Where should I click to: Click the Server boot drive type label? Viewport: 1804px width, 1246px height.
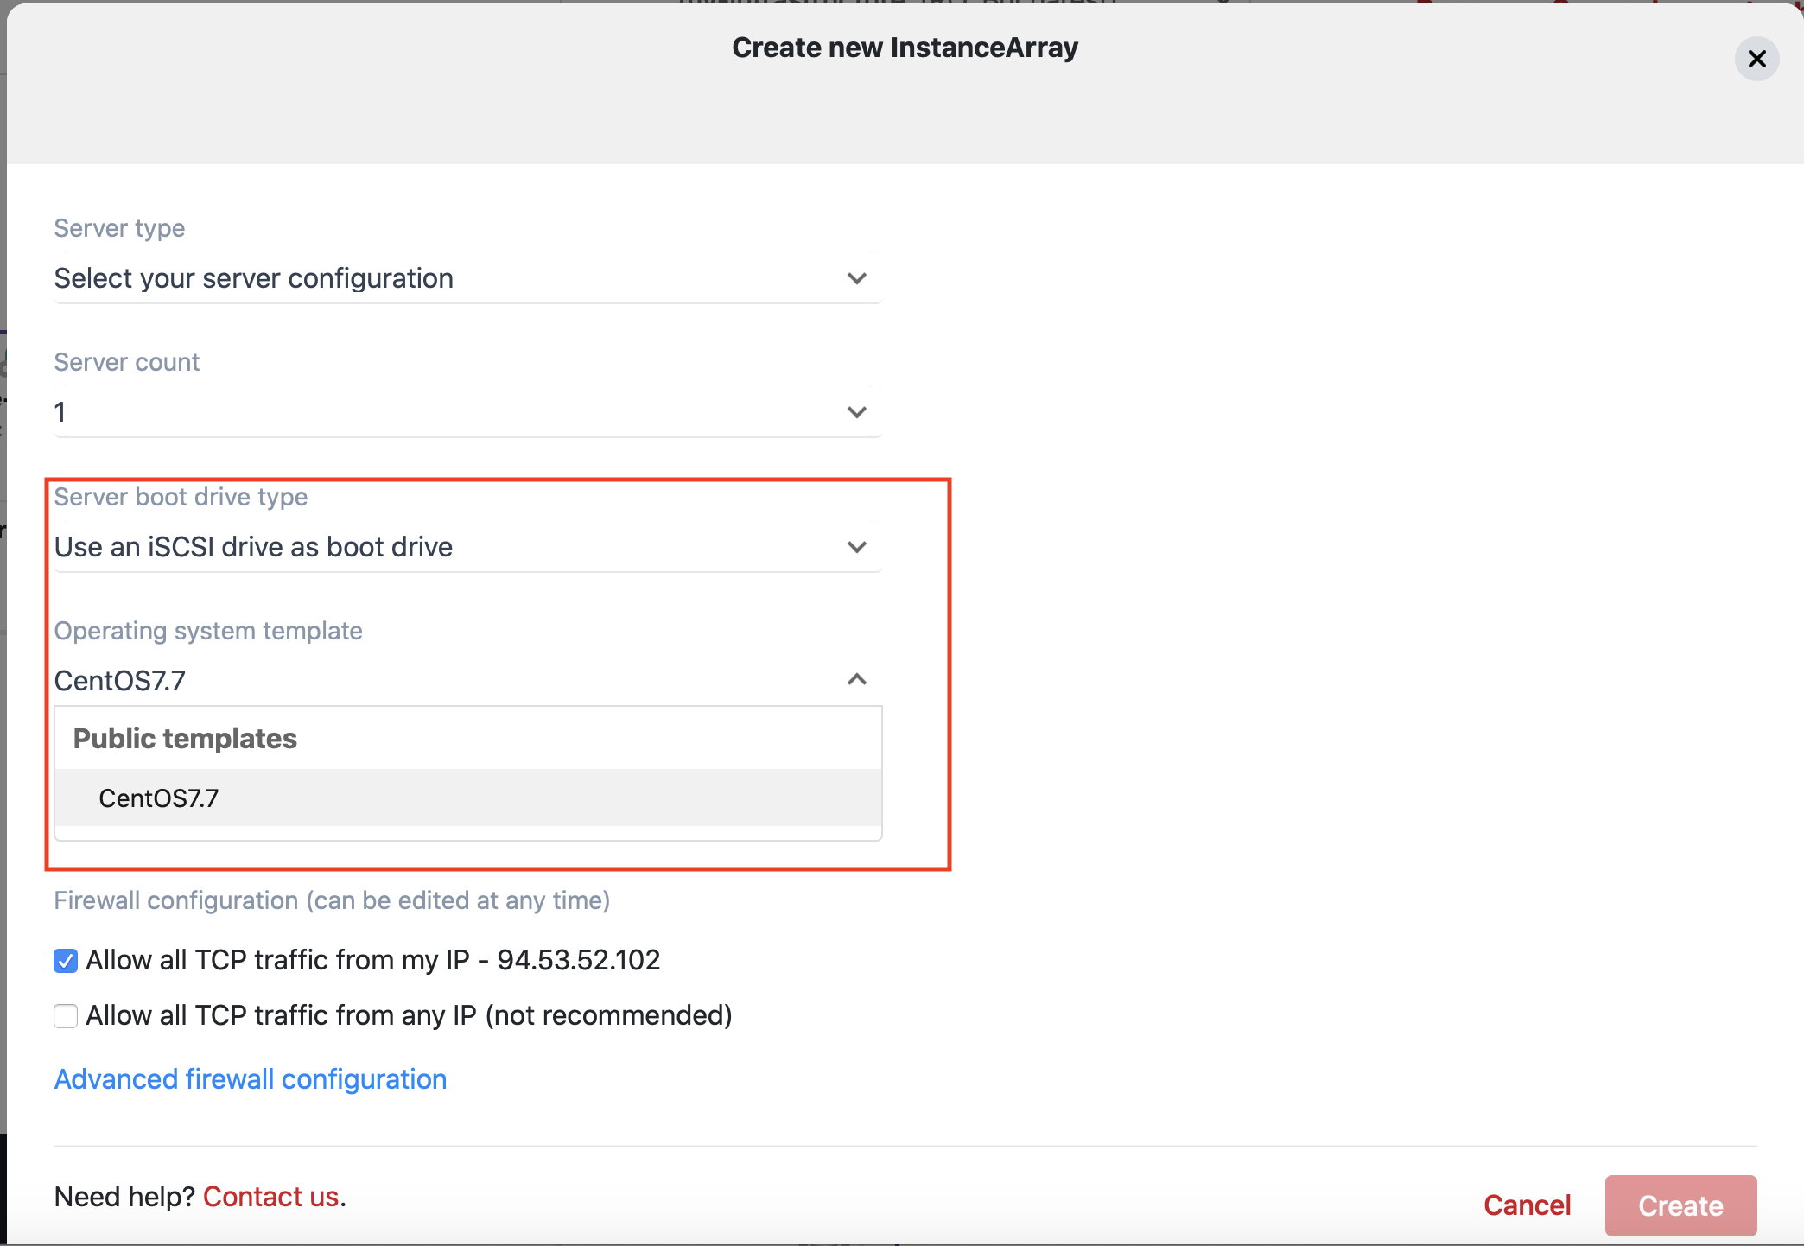[x=181, y=497]
